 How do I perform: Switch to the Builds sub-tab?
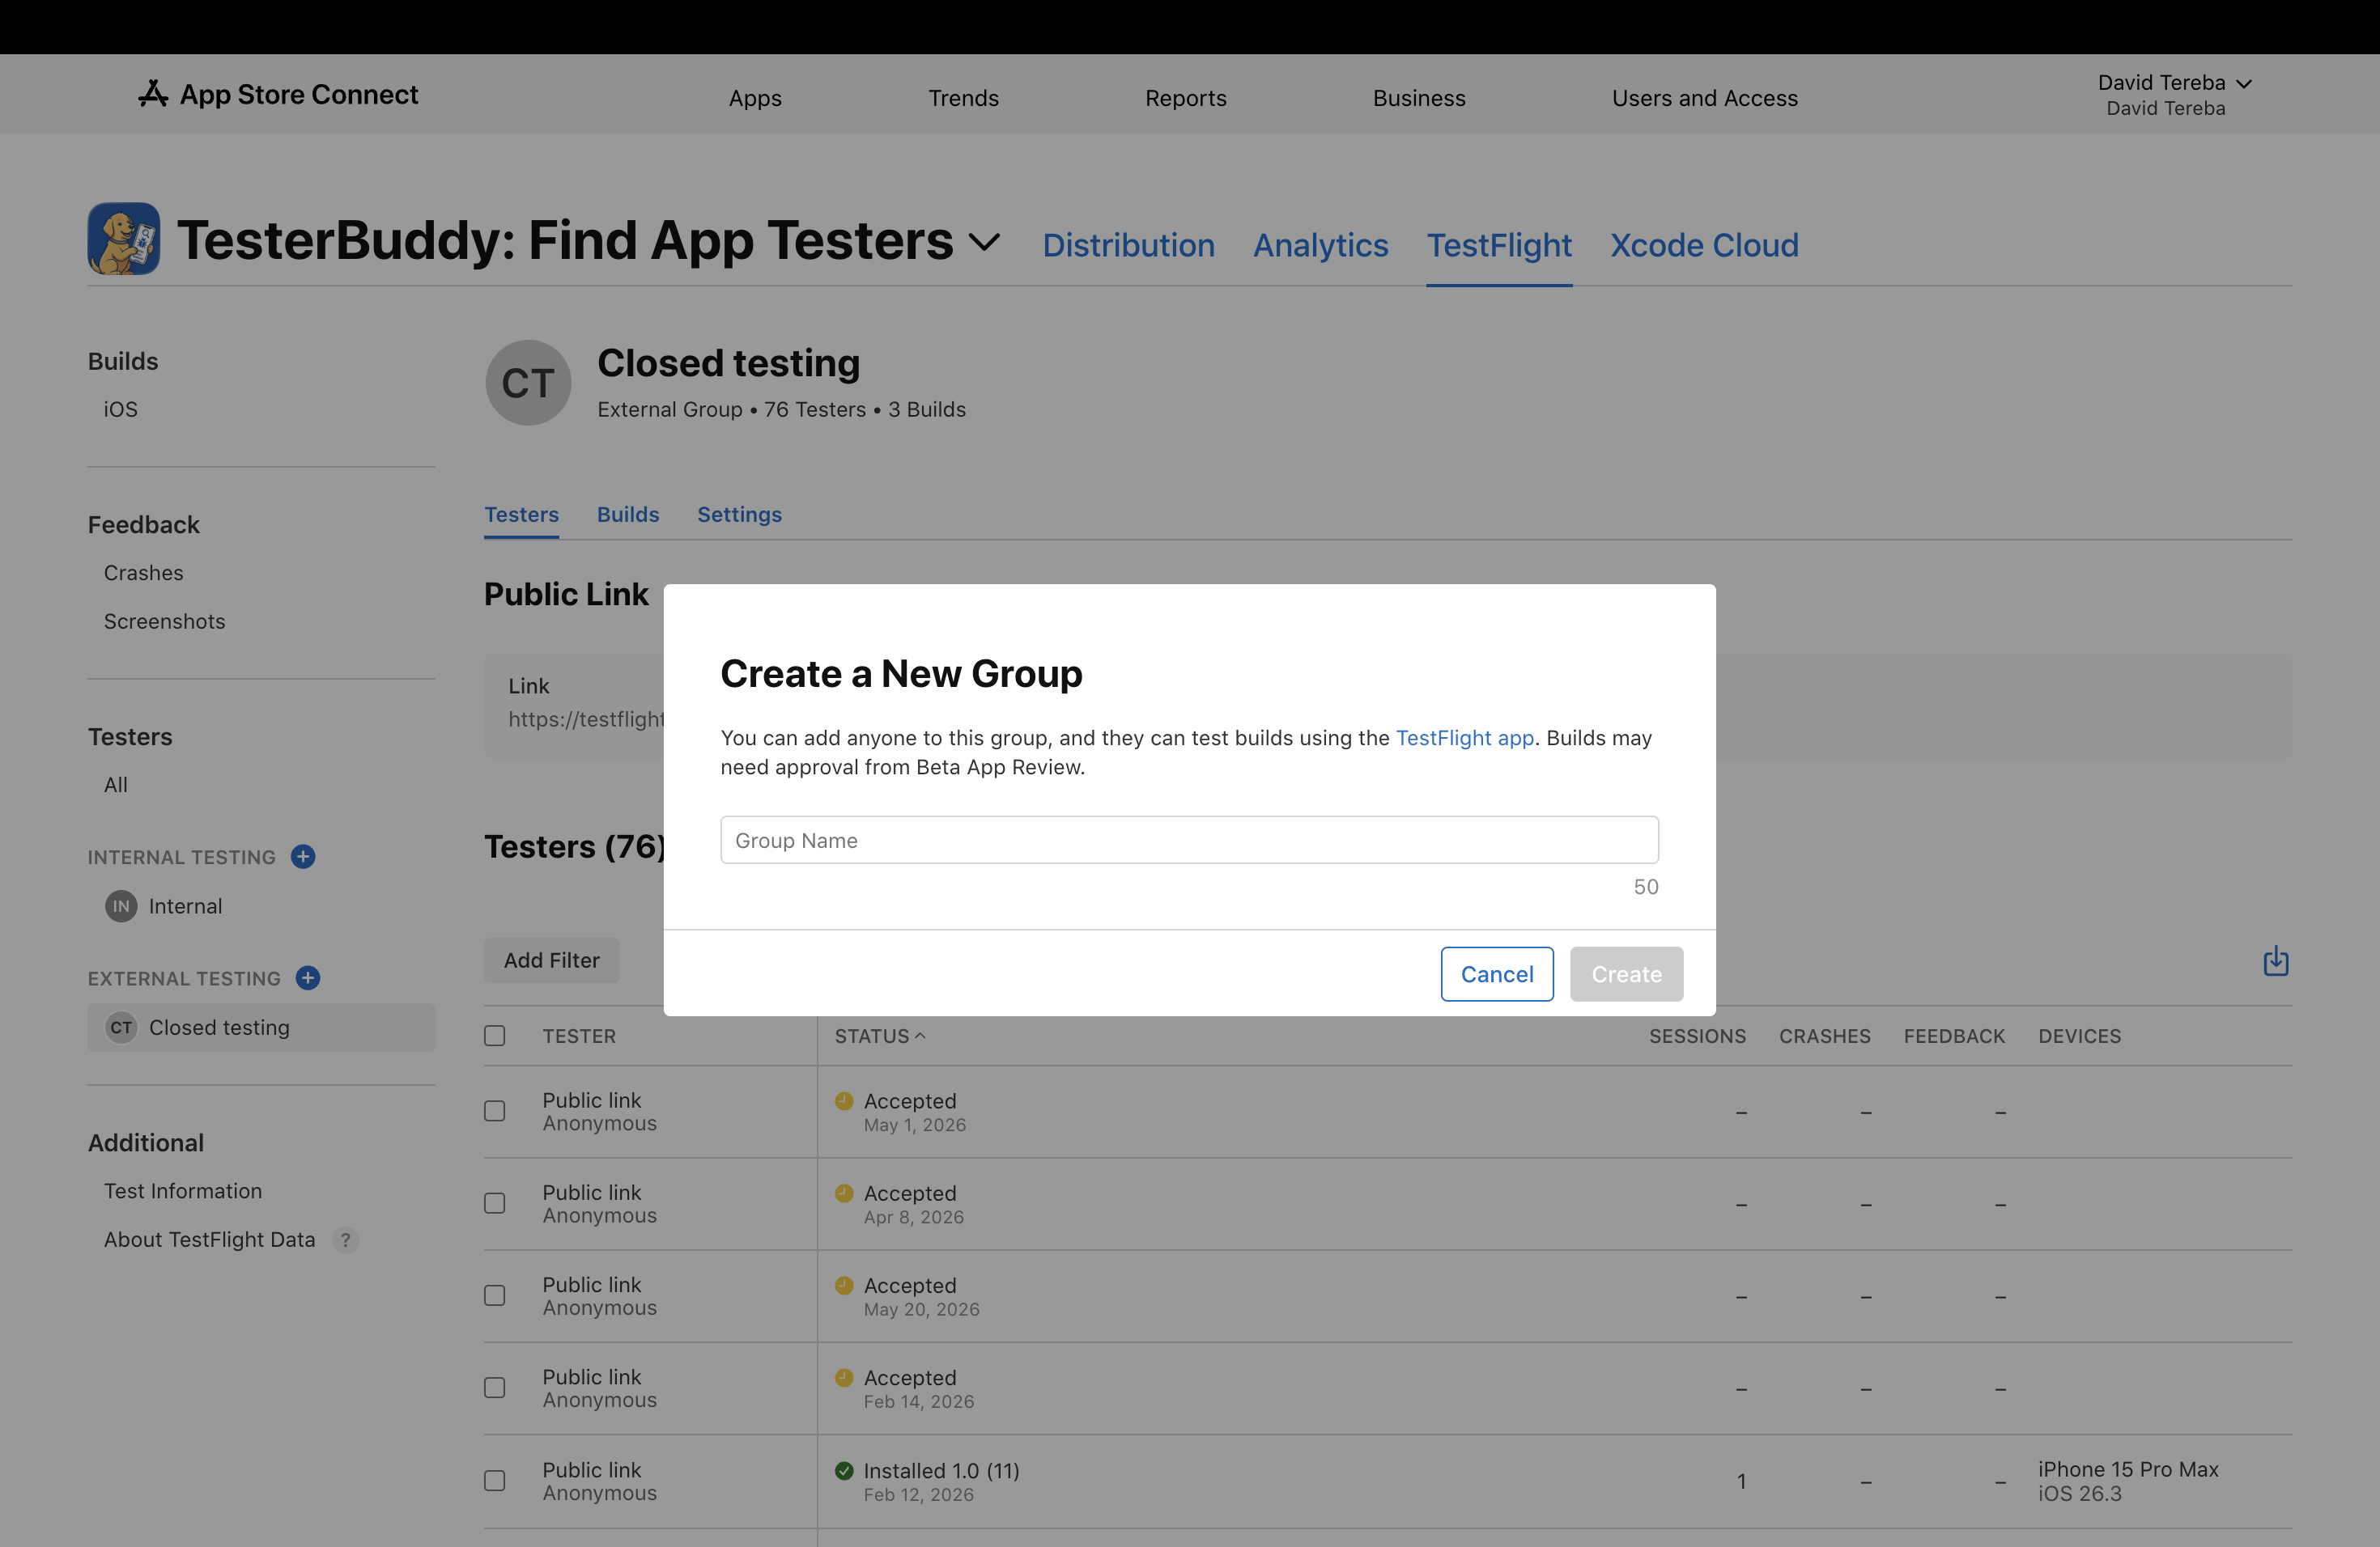(x=628, y=515)
